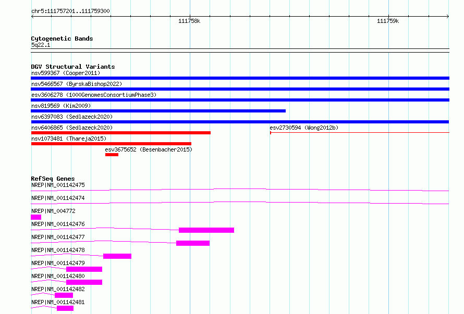Click the NM_001142481 magenta exon block
This screenshot has width=464, height=314.
click(x=65, y=308)
